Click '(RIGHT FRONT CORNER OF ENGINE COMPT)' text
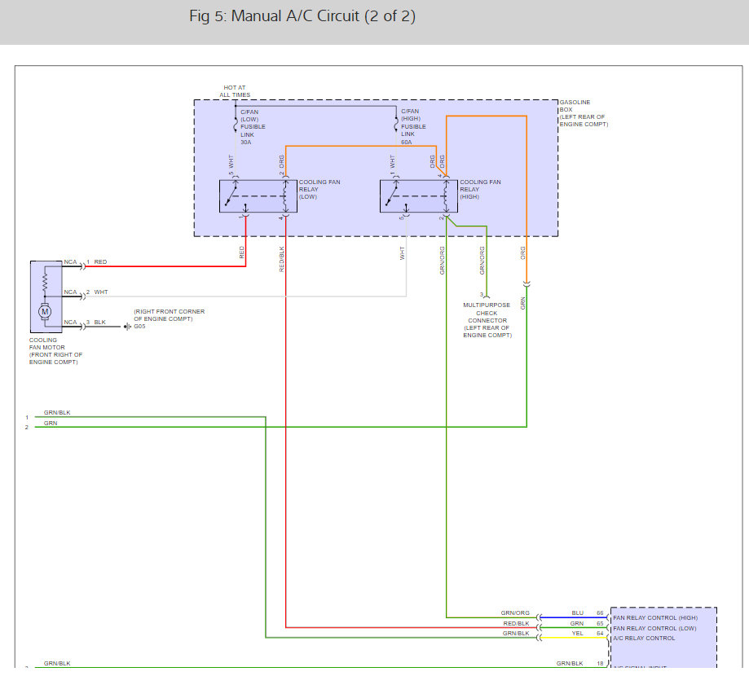 169,315
